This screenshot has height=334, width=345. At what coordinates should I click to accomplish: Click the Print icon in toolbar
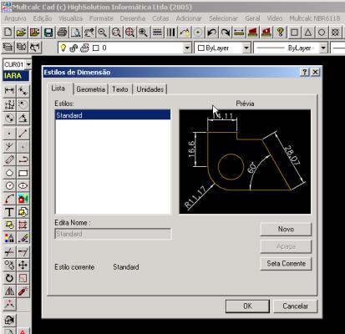pyautogui.click(x=62, y=33)
